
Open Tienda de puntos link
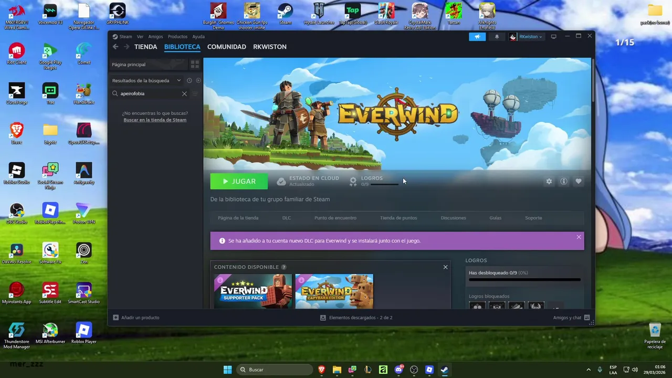398,218
